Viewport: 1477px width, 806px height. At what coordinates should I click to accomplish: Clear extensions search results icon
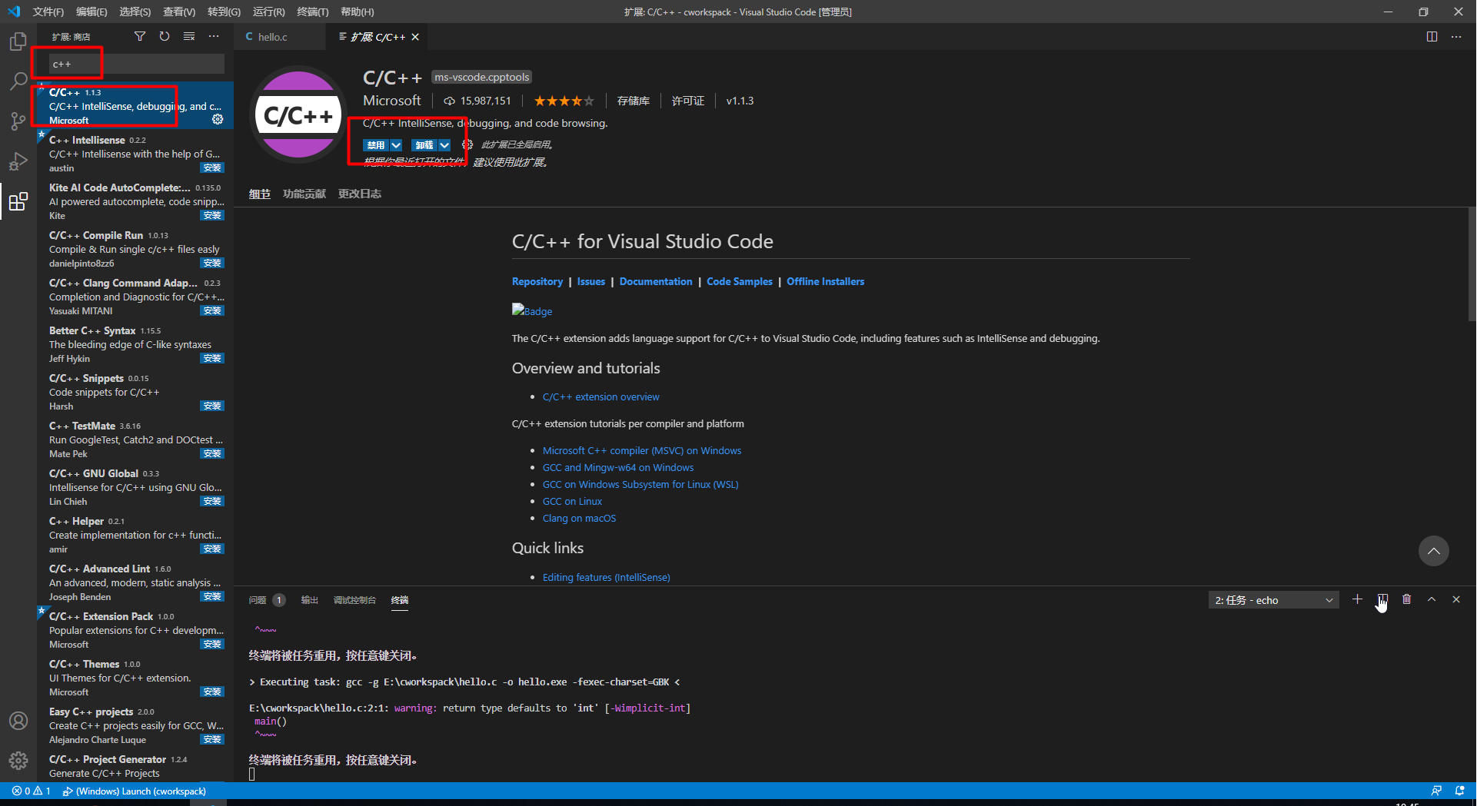[x=189, y=36]
